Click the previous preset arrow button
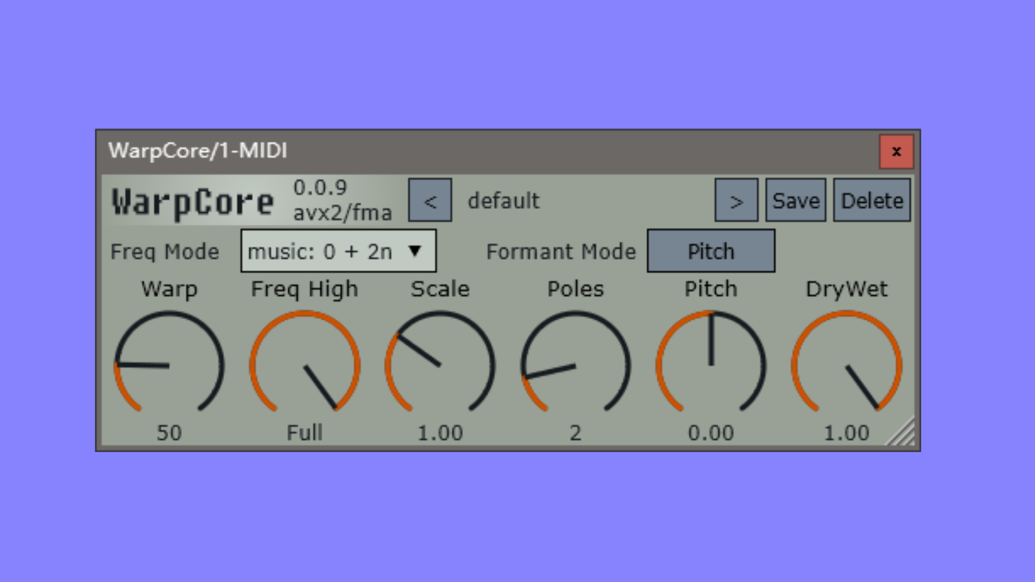 [x=430, y=200]
